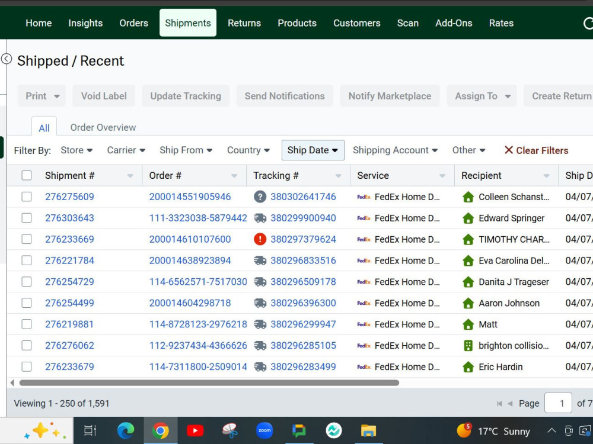
Task: Click the residential house icon beside Edward Springer
Action: 468,218
